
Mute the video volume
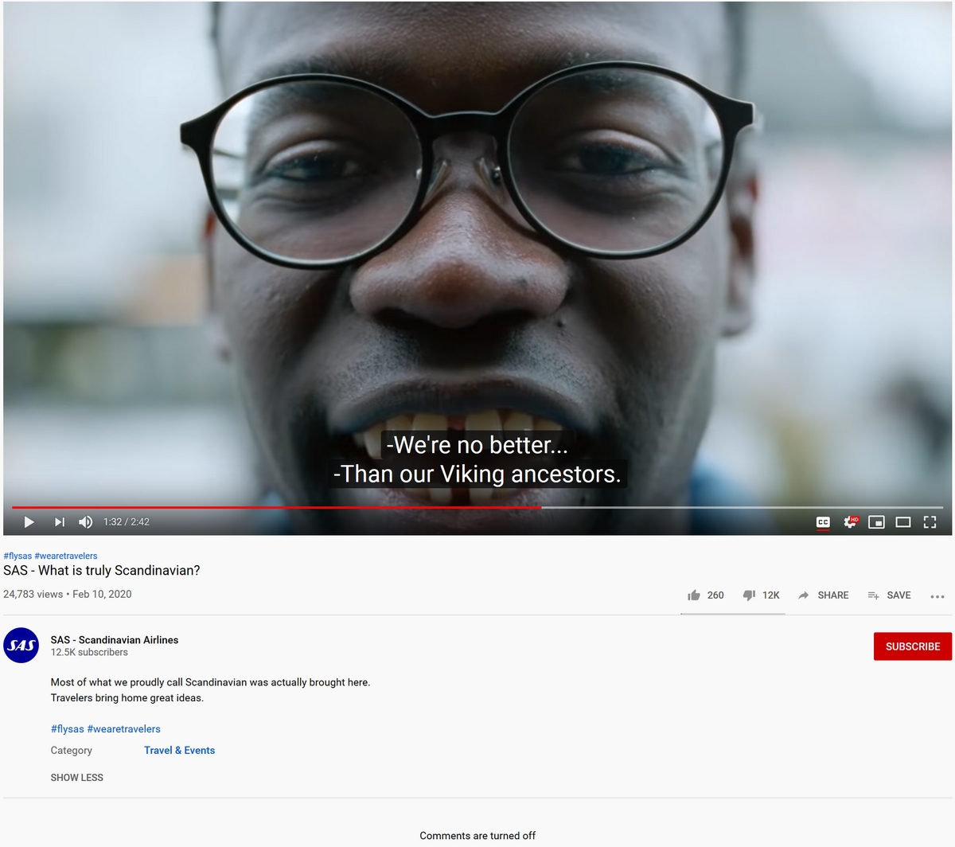86,522
